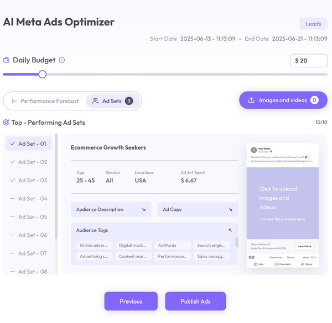The image size is (332, 323).
Task: Collapse the Audience Tags panel
Action: [230, 230]
